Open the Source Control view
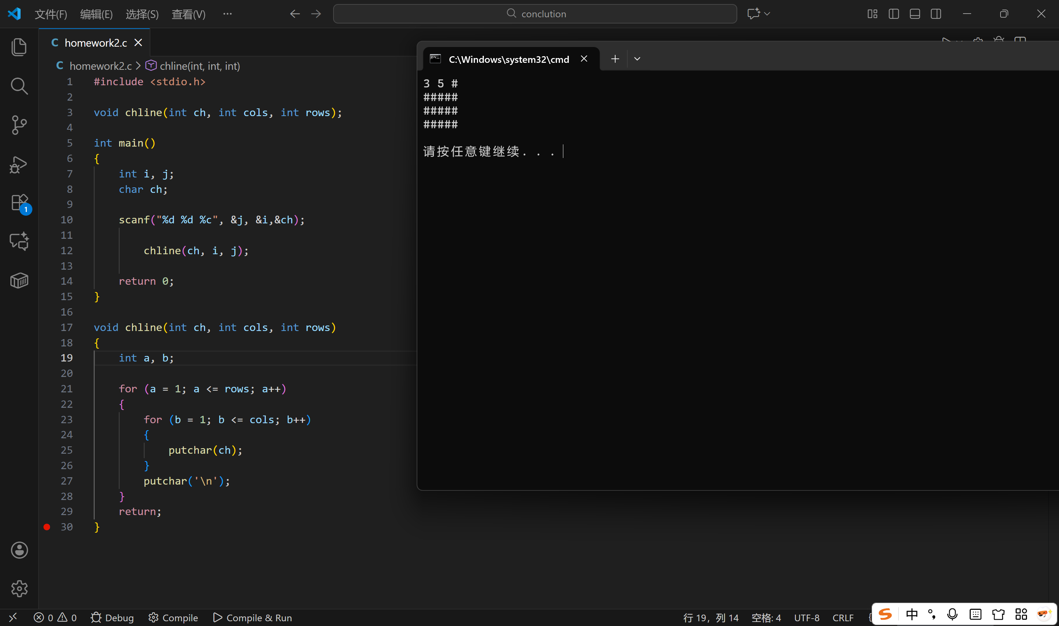The width and height of the screenshot is (1059, 626). 19,125
